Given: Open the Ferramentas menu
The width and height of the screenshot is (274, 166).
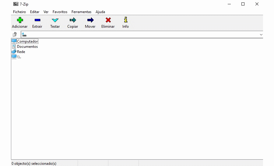Looking at the screenshot, I should [x=81, y=12].
